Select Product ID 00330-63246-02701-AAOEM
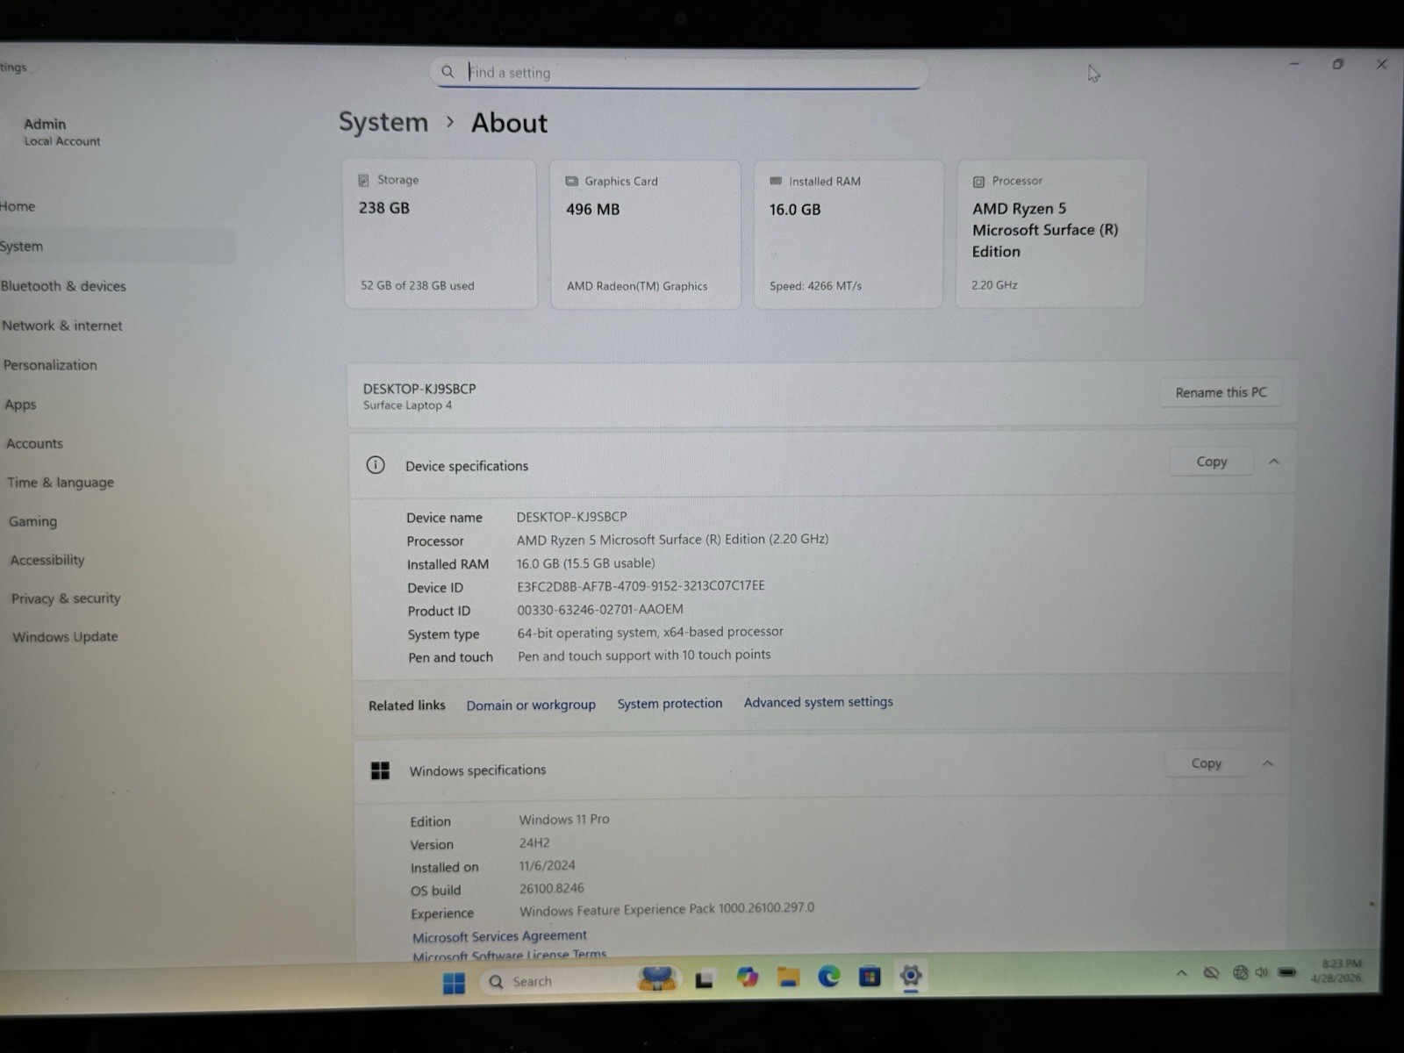The image size is (1404, 1053). [600, 609]
